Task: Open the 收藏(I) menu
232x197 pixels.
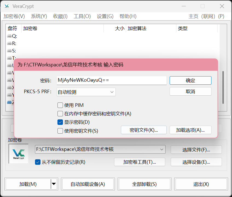Action: [x=60, y=16]
